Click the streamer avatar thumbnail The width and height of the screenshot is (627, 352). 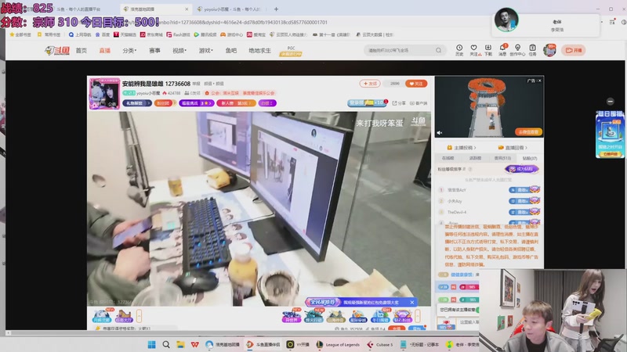(x=104, y=94)
